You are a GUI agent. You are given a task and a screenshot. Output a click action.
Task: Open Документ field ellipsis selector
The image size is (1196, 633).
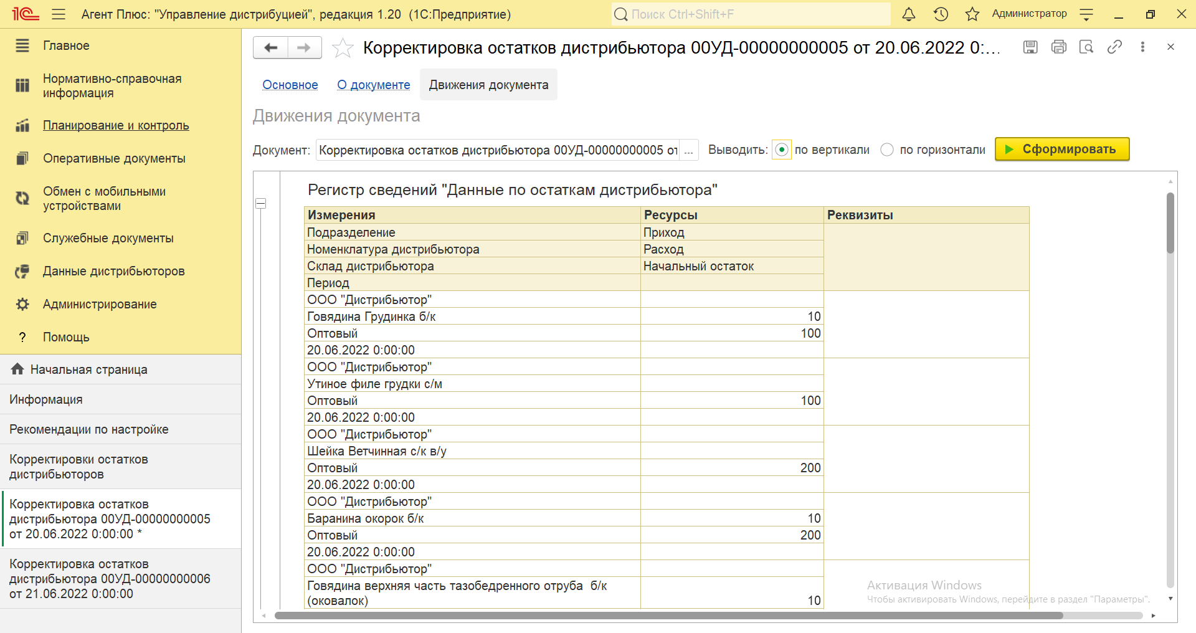tap(688, 150)
